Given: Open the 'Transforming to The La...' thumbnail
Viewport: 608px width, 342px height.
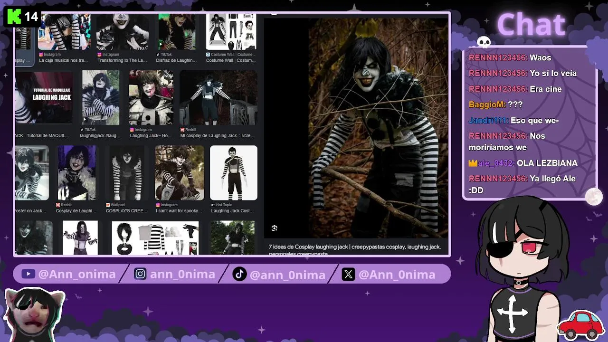Looking at the screenshot, I should pos(123,32).
